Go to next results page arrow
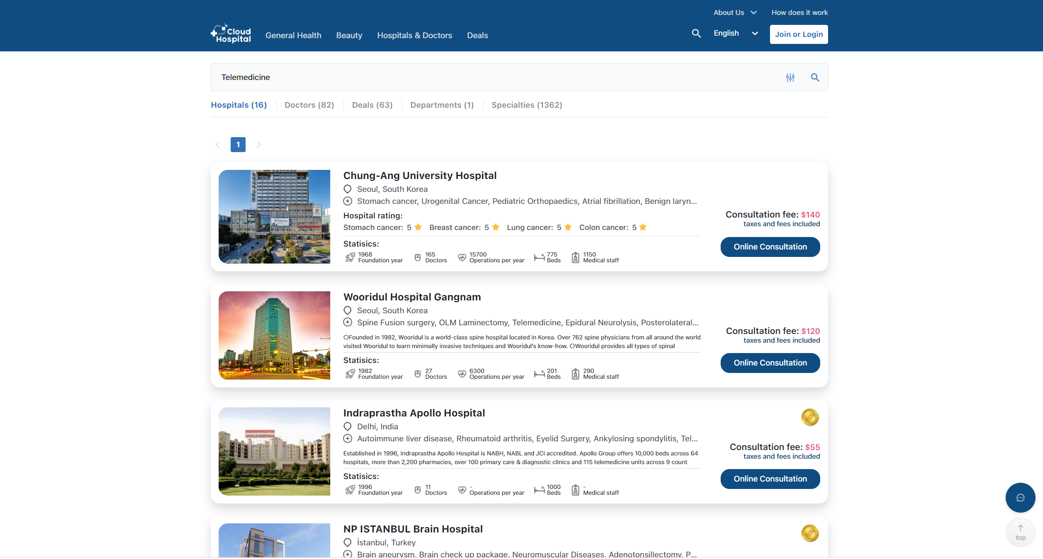Image resolution: width=1043 pixels, height=559 pixels. tap(258, 145)
